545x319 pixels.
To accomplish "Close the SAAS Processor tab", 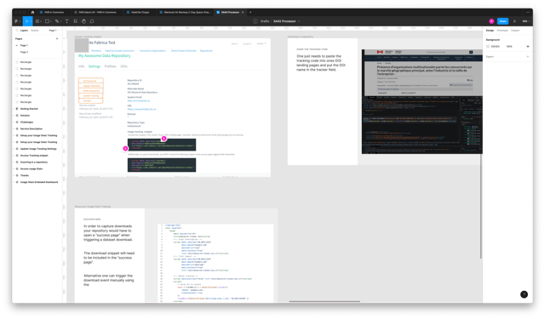I will (x=243, y=12).
